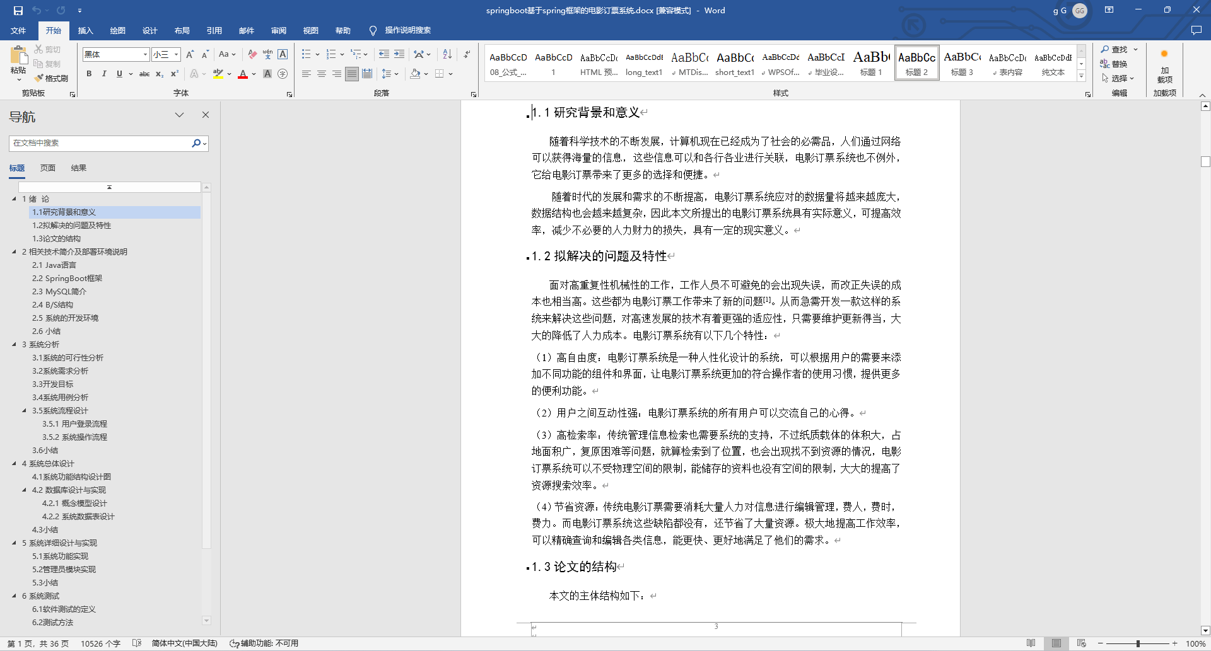Click the Format Painter brush button
1211x651 pixels.
(51, 78)
